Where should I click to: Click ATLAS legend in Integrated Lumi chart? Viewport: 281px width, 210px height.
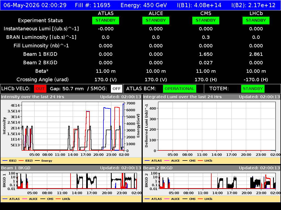click(153, 161)
